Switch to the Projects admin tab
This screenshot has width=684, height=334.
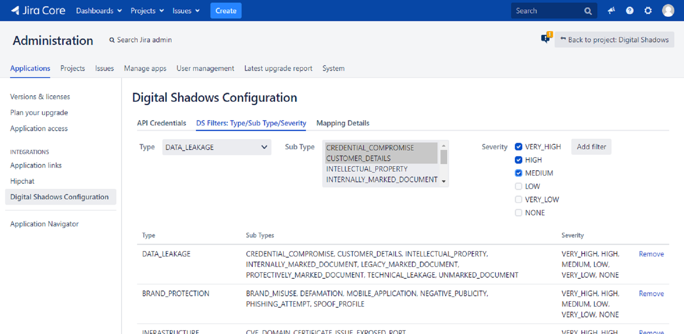(72, 68)
